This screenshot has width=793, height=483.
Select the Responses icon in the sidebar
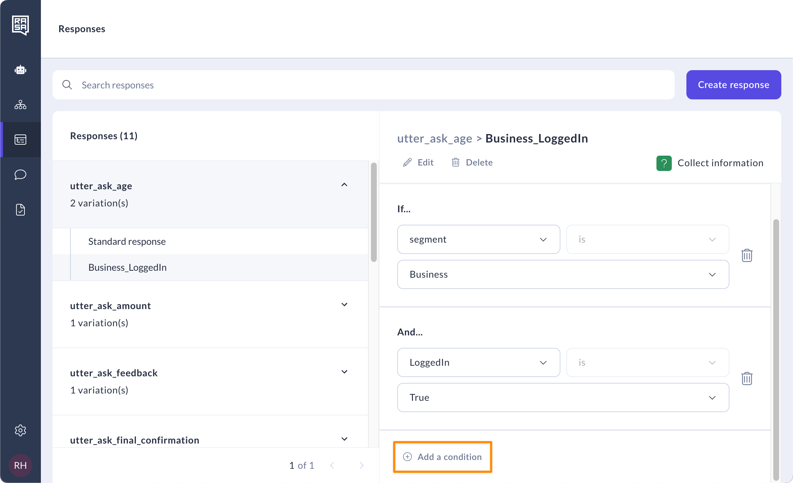(x=20, y=140)
